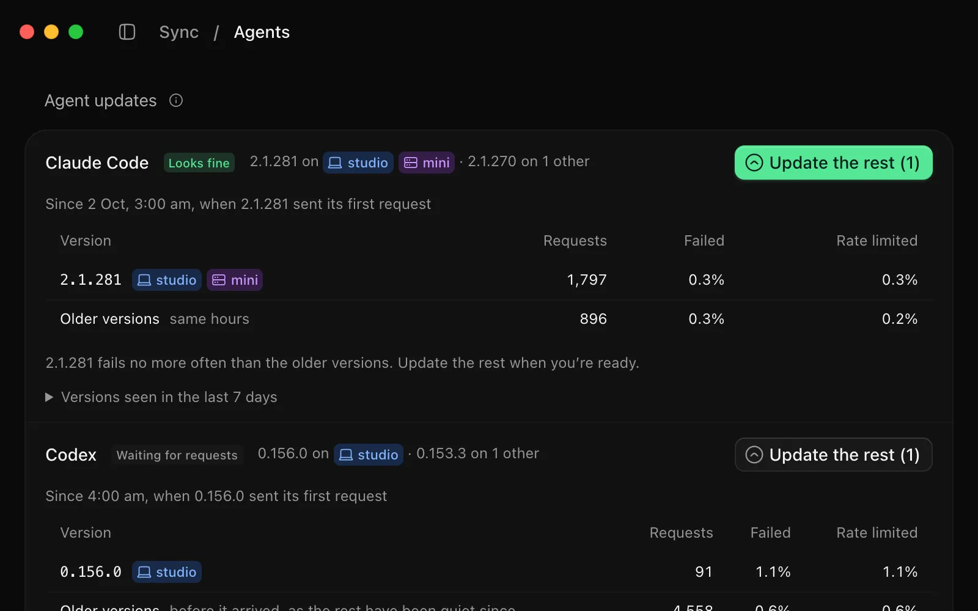The image size is (978, 611).
Task: Click the 91 requests value
Action: [704, 572]
